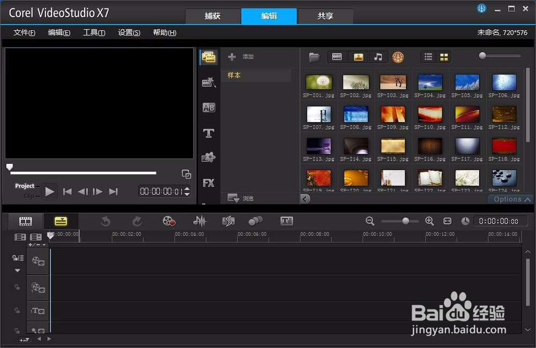The height and width of the screenshot is (348, 536).
Task: Switch to the 共享 share tab
Action: [325, 16]
